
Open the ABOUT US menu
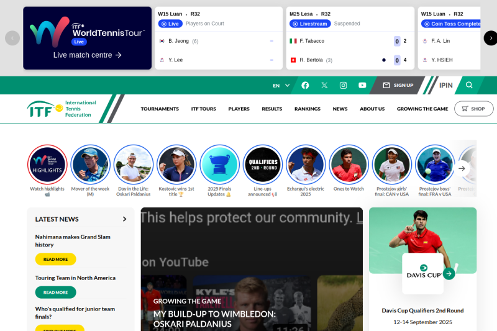(x=372, y=109)
